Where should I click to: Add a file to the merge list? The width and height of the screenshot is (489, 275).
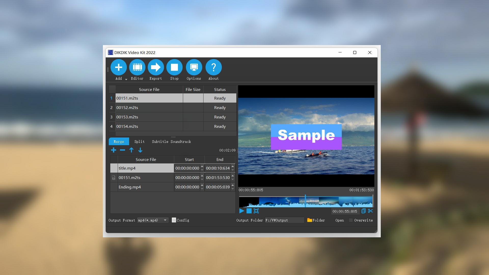click(x=114, y=150)
